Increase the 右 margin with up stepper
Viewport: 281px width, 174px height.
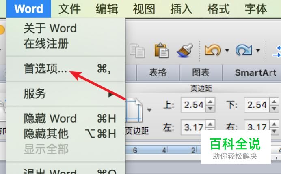274,124
